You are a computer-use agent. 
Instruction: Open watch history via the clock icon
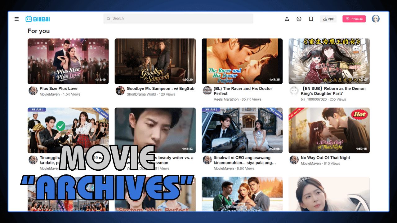(299, 19)
